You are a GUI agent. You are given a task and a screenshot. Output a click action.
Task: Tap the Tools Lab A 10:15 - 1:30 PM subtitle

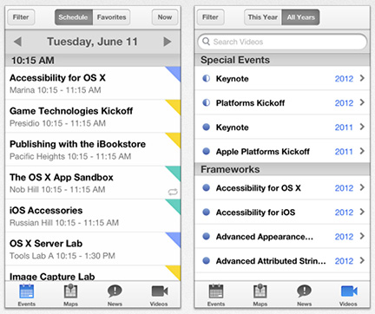[62, 256]
